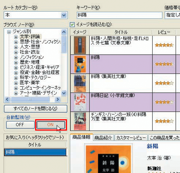The width and height of the screenshot is (180, 173).
Task: Click the scroll-left arrow under the node tree
Action: point(7,99)
